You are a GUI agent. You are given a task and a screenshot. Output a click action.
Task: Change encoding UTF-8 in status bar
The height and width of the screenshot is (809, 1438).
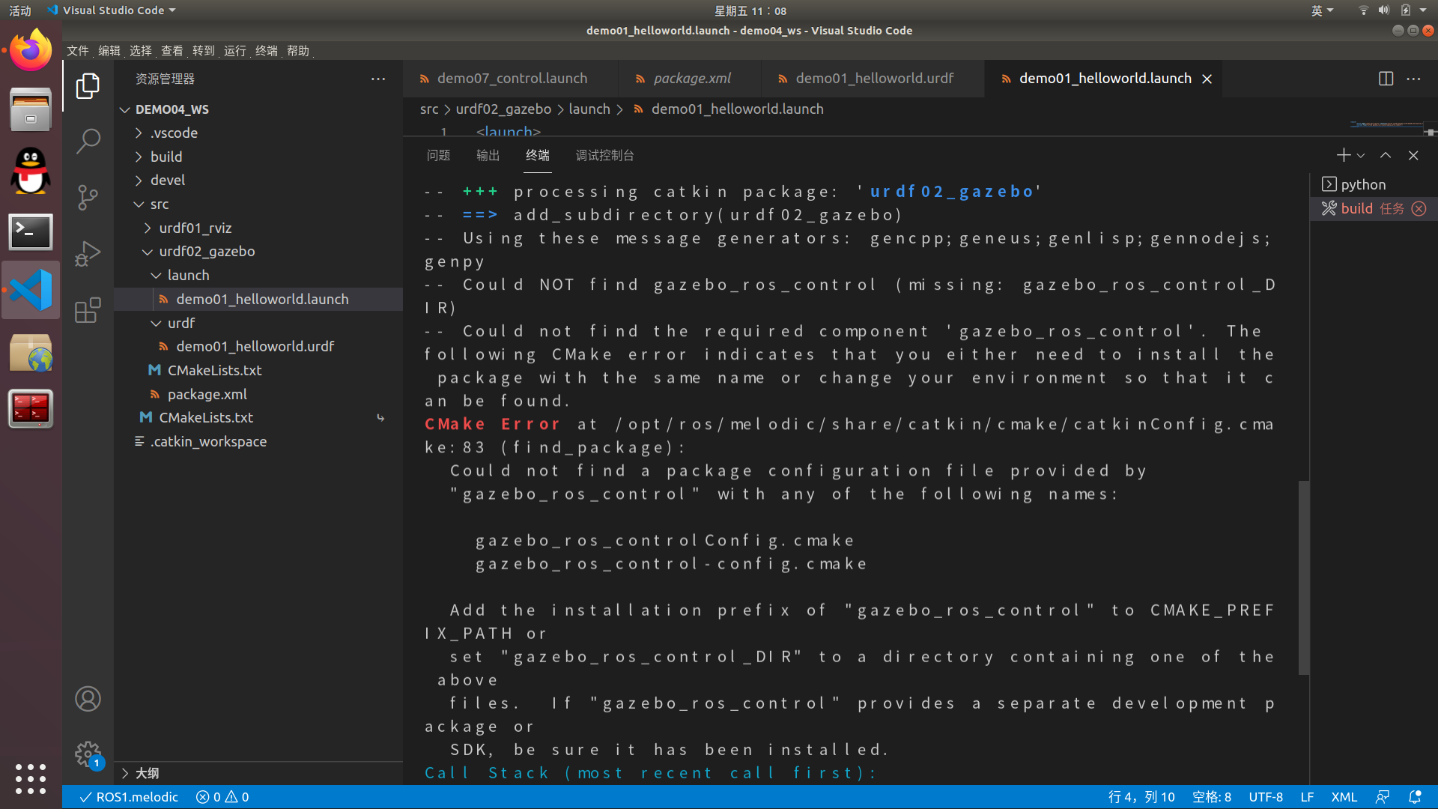[1266, 797]
